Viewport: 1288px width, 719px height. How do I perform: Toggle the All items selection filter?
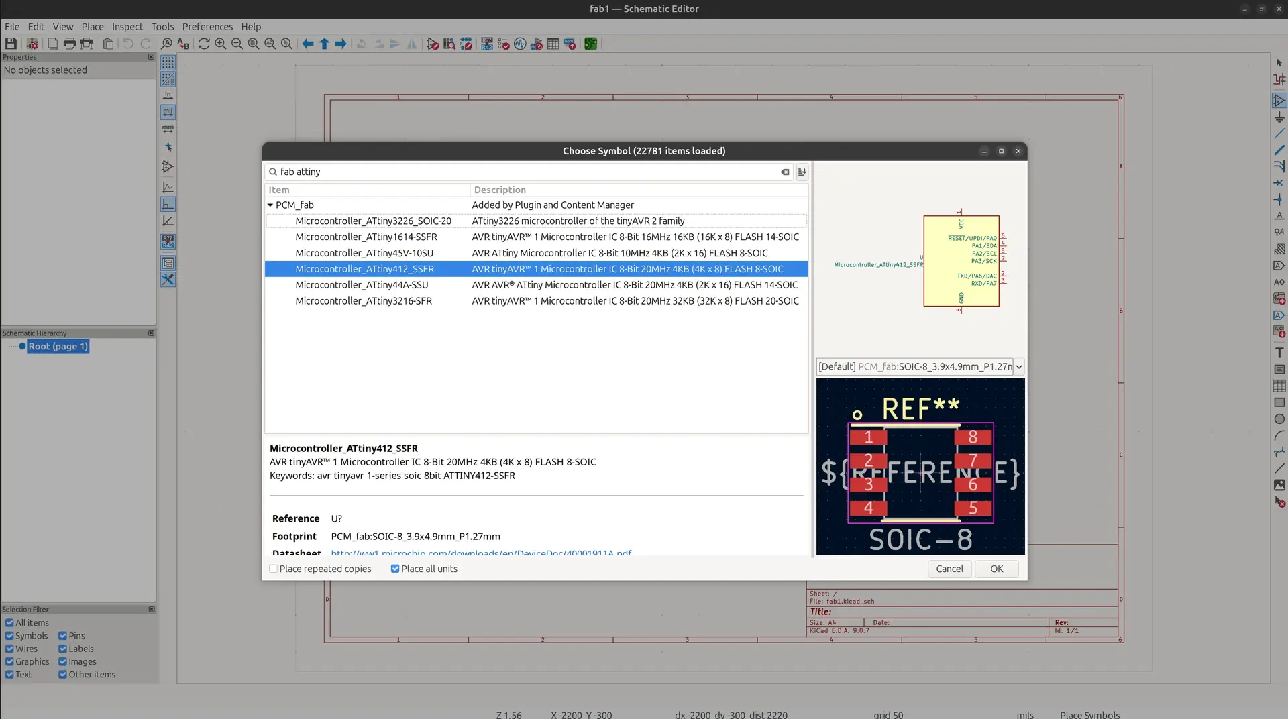tap(9, 623)
